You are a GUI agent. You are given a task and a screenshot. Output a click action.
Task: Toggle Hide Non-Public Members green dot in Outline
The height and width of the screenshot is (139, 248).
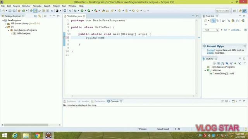pyautogui.click(x=235, y=63)
